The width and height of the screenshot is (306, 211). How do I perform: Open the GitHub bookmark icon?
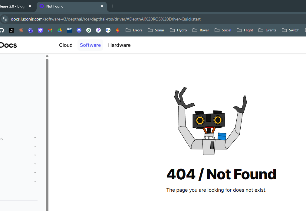2,30
